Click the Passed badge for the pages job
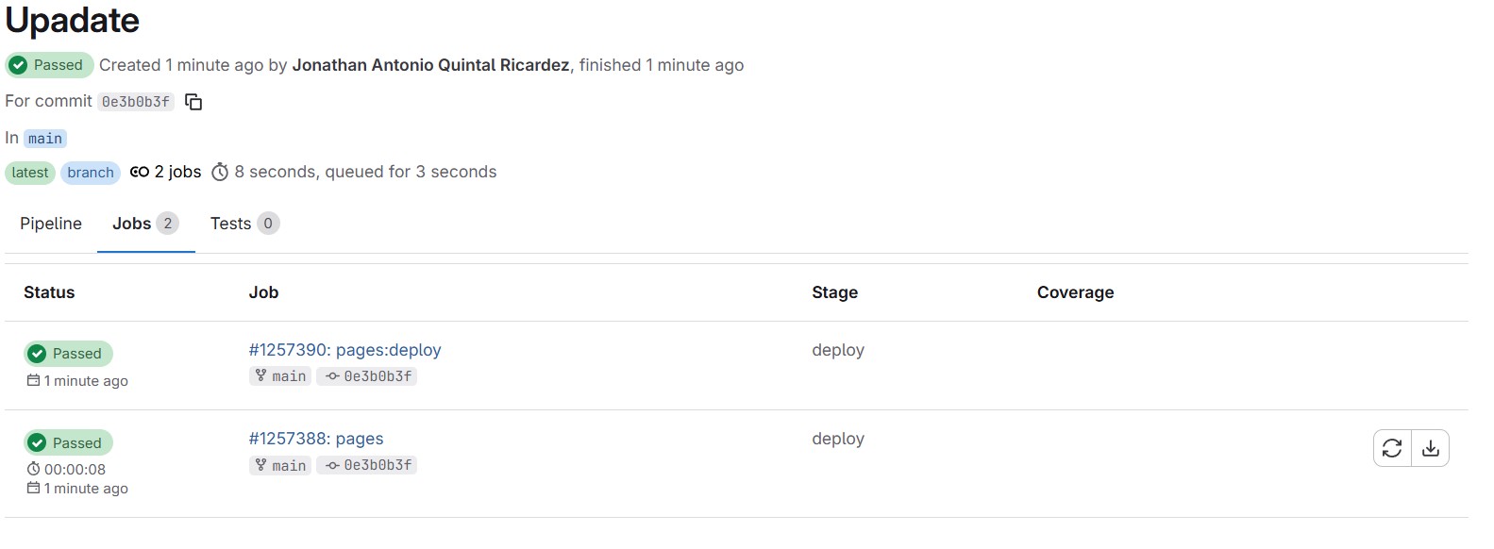The height and width of the screenshot is (549, 1494). pos(68,442)
